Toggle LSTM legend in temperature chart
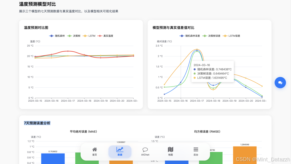This screenshot has width=291, height=164. [x=89, y=36]
